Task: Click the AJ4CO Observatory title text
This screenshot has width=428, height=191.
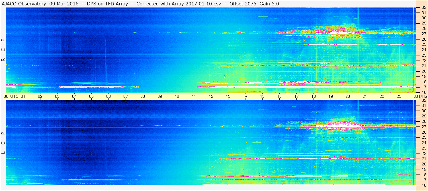Action: 24,4
